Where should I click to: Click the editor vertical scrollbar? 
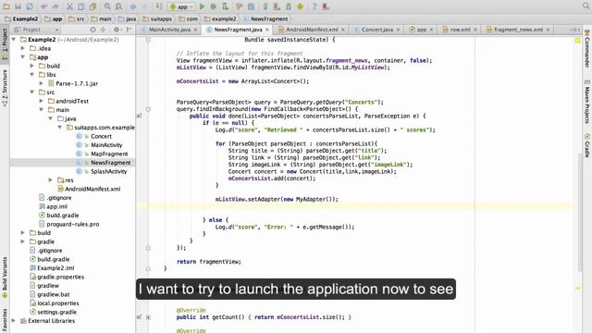tap(580, 213)
